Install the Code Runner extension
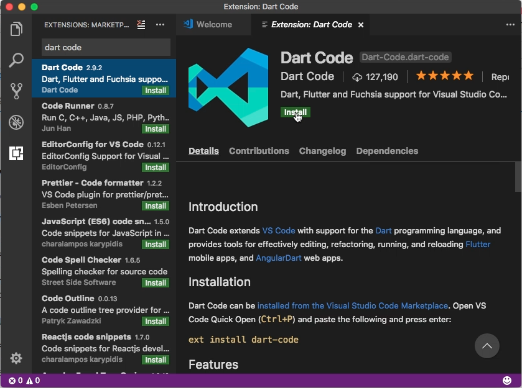The height and width of the screenshot is (388, 522). pyautogui.click(x=156, y=129)
